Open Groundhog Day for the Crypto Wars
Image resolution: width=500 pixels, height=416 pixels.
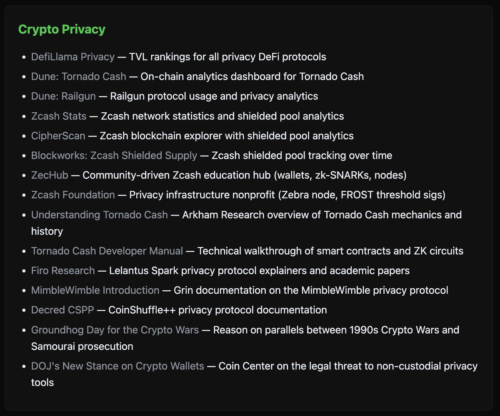tap(115, 330)
